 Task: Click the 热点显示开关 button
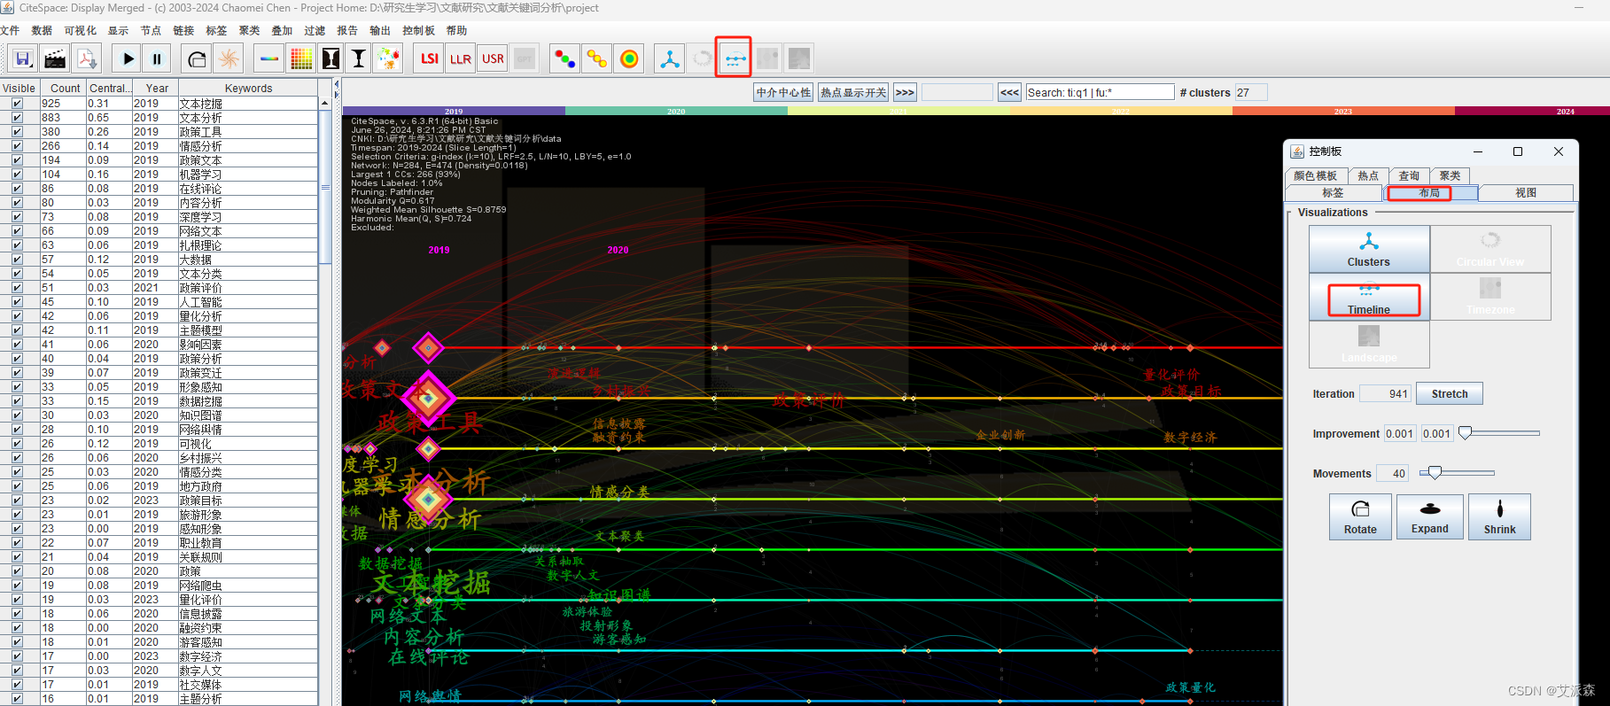[x=853, y=92]
